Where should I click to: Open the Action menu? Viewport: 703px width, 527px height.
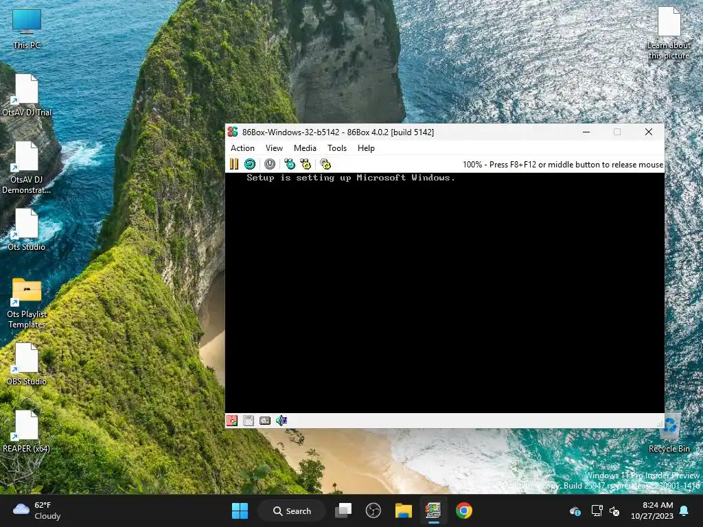click(x=242, y=148)
